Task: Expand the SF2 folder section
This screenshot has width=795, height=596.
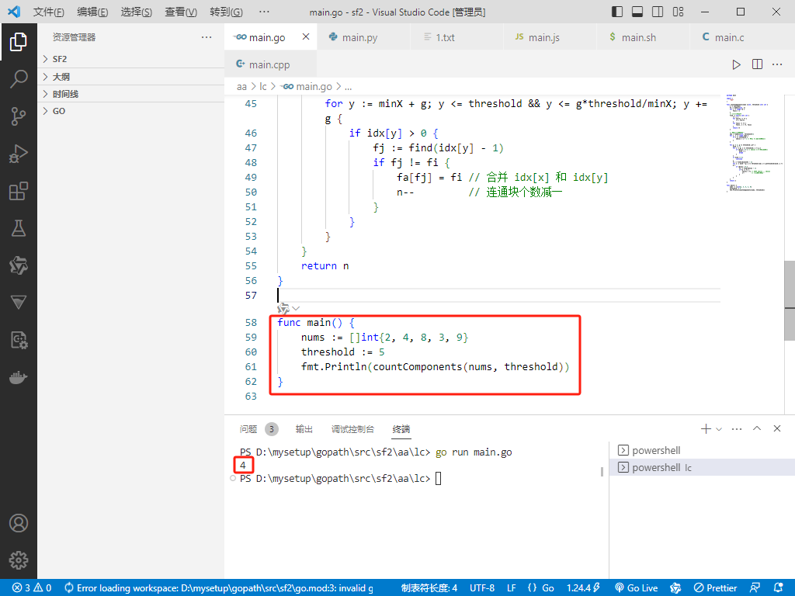Action: point(130,59)
